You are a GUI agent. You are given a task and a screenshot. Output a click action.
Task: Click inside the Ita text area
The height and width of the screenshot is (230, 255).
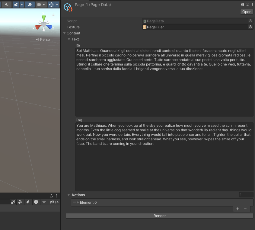pos(164,82)
